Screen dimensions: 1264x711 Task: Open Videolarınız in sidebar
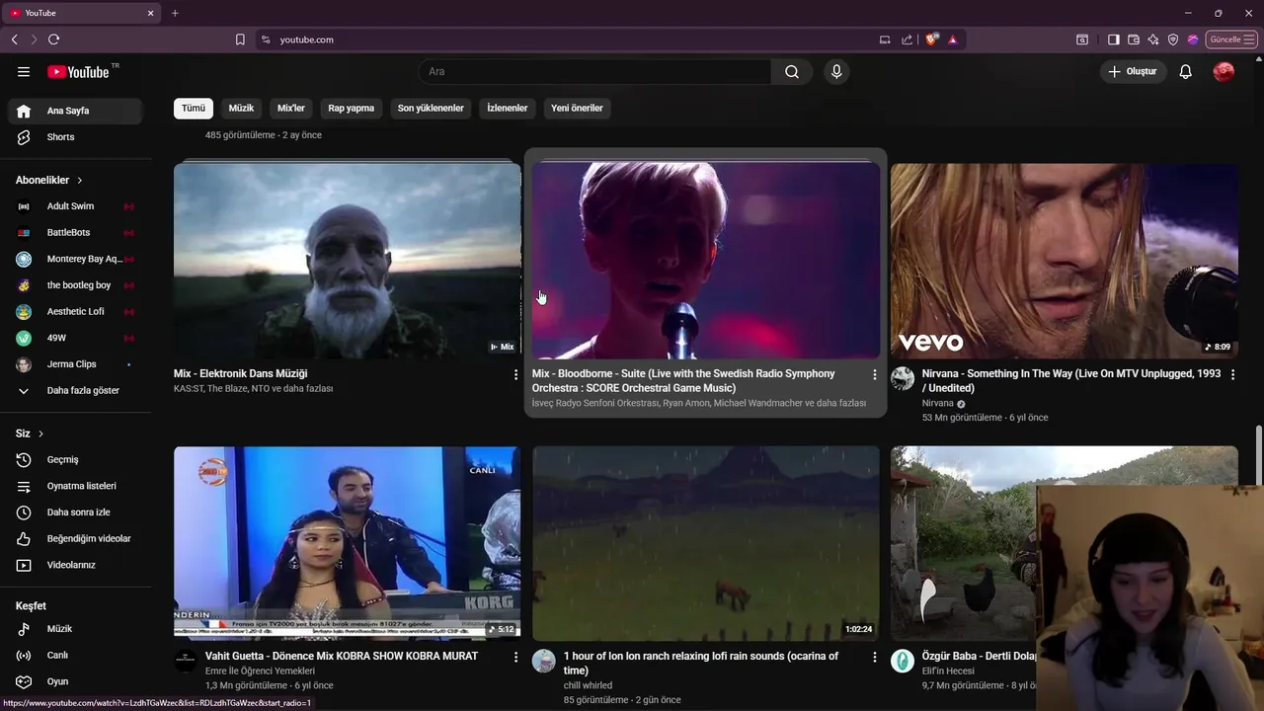point(75,565)
